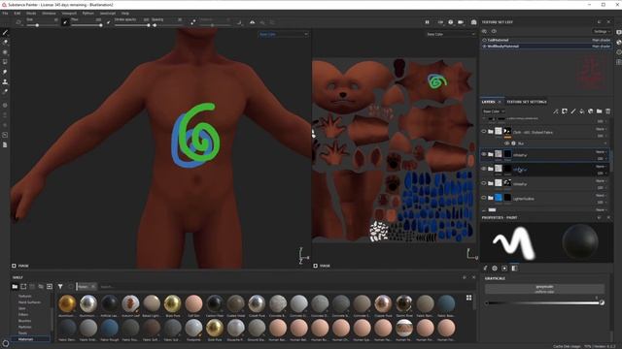Image resolution: width=622 pixels, height=349 pixels.
Task: Select TailMaterial texture set radio
Action: click(x=484, y=40)
